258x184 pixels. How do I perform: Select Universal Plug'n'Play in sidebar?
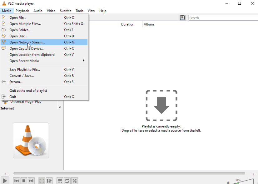[x=26, y=102]
